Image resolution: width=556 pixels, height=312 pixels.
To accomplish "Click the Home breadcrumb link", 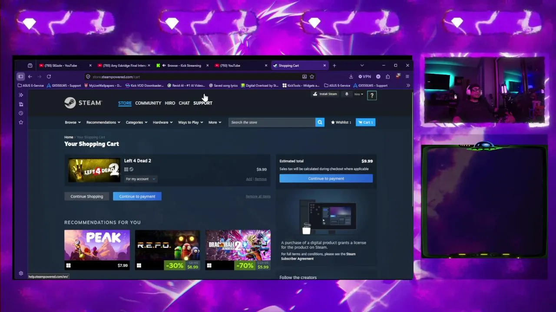I will (x=69, y=137).
